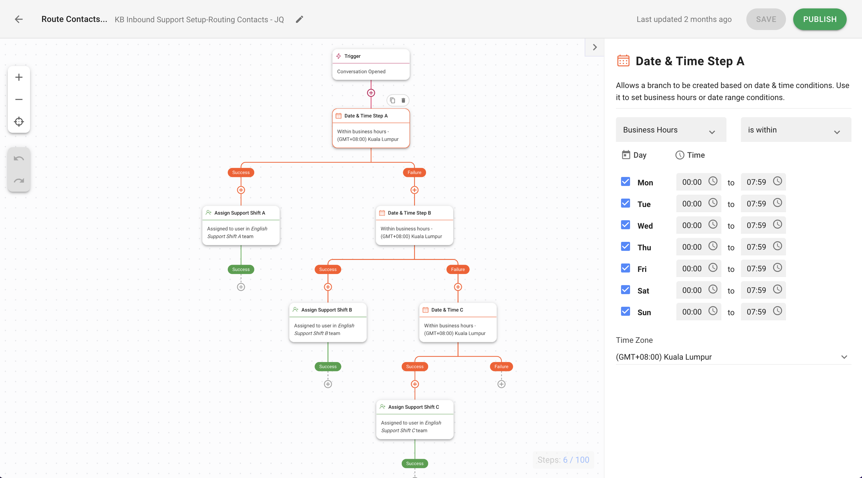Disable the Sunday day checkbox
862x478 pixels.
(x=626, y=312)
